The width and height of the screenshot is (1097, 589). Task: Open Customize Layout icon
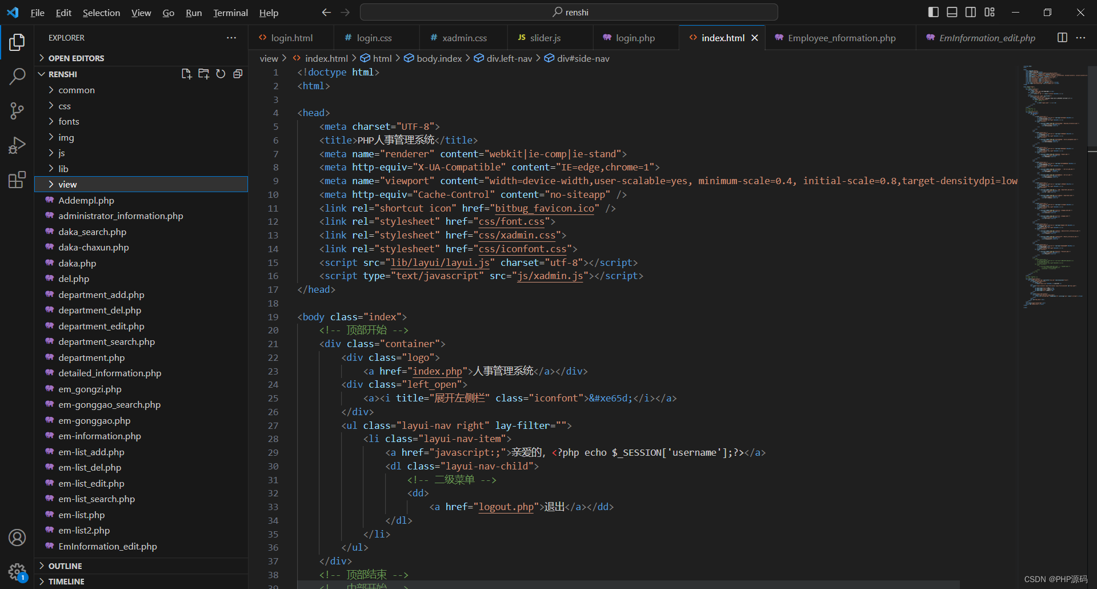coord(990,12)
